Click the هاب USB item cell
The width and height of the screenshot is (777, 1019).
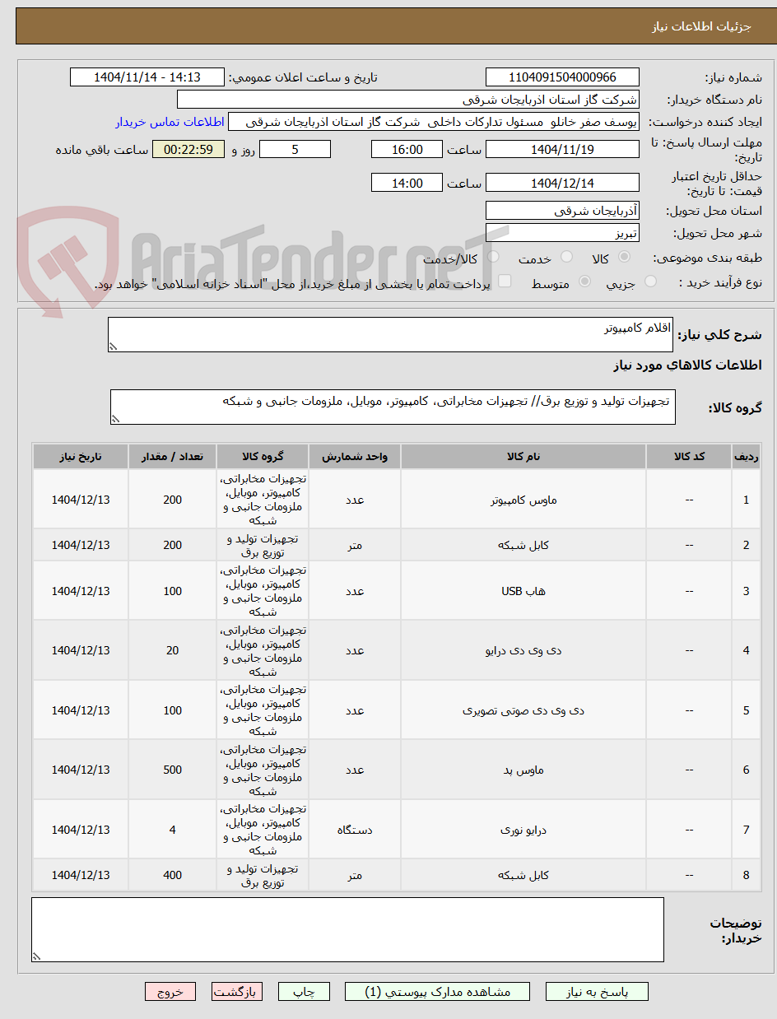523,591
